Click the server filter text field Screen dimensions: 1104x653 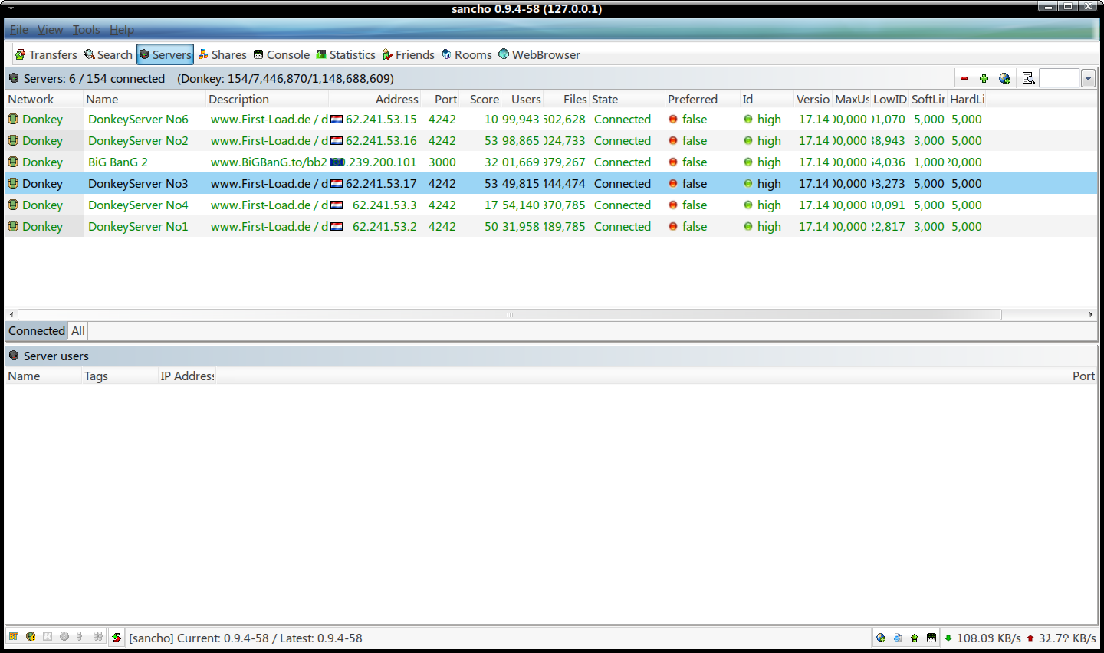click(1060, 78)
